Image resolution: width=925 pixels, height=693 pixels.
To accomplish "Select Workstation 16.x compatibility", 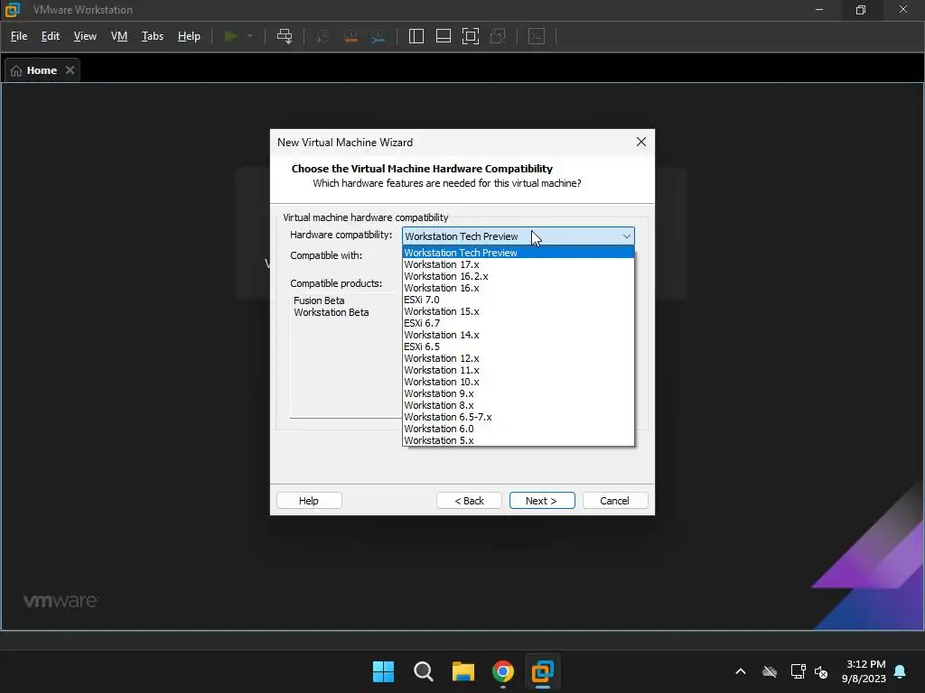I will [x=518, y=288].
